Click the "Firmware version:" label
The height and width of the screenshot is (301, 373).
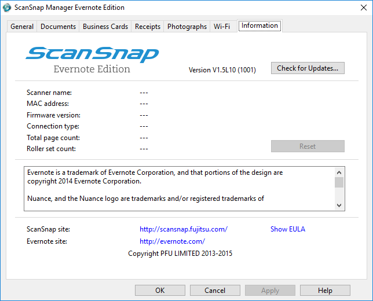53,115
